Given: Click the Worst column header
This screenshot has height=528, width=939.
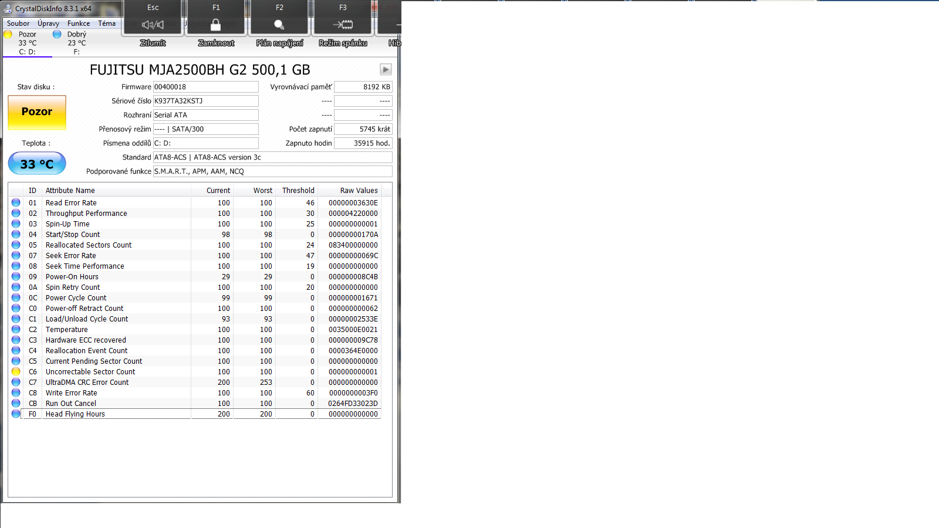Looking at the screenshot, I should coord(255,190).
